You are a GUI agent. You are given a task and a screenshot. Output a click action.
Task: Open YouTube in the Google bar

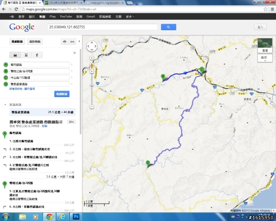click(66, 16)
